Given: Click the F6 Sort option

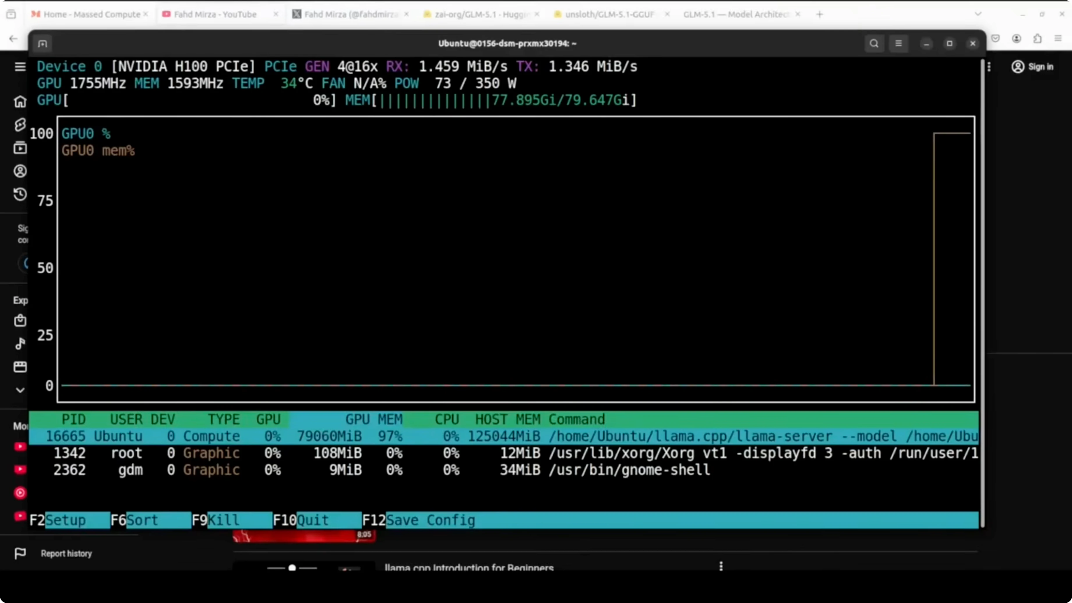Looking at the screenshot, I should click(142, 520).
